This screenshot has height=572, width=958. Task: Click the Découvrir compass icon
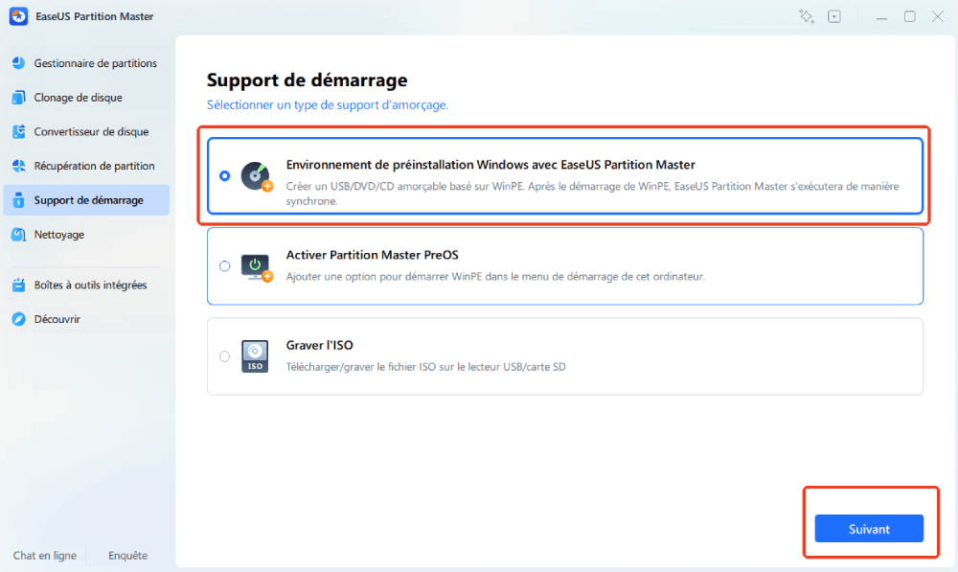(19, 319)
